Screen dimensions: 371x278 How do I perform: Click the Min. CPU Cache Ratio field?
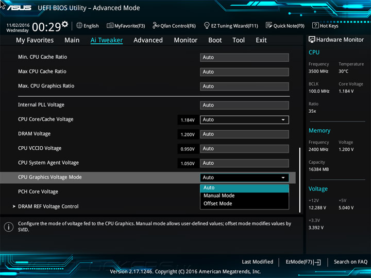pyautogui.click(x=244, y=58)
